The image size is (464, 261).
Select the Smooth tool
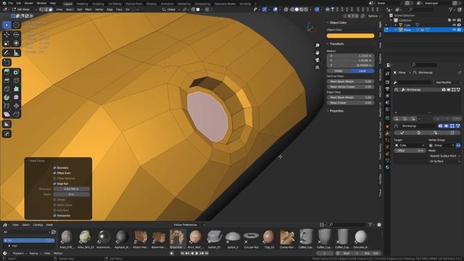click(x=16, y=97)
